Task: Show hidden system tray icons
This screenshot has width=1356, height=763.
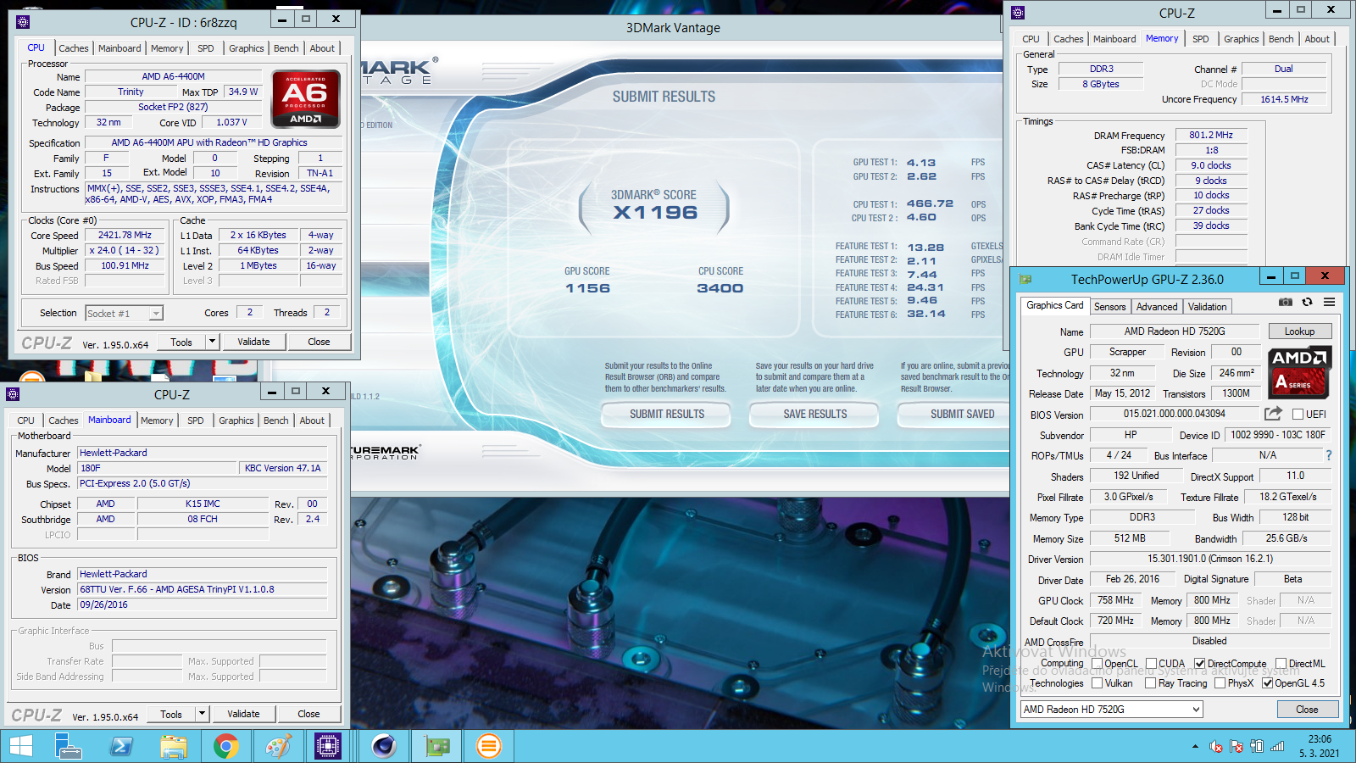Action: (x=1195, y=747)
